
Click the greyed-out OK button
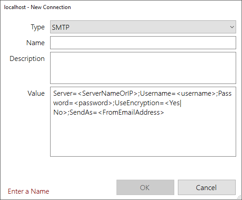(145, 187)
